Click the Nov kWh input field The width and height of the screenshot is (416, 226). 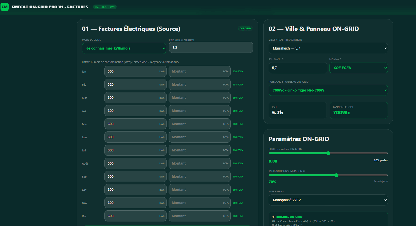tap(135, 203)
